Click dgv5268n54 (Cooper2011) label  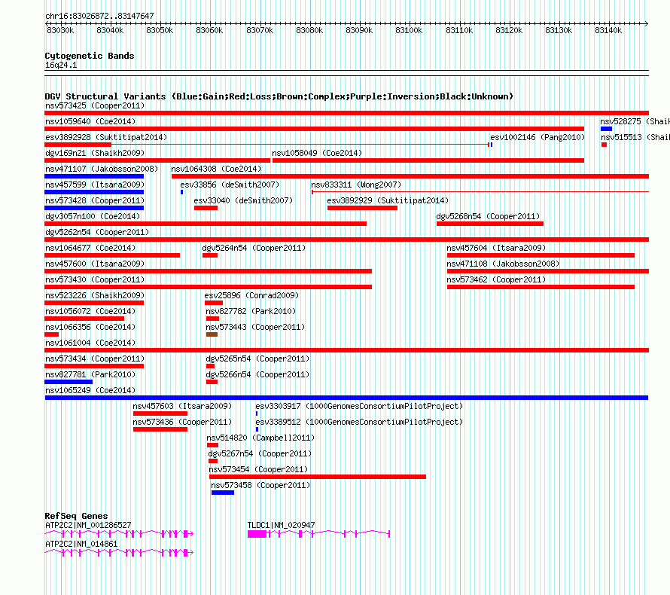pyautogui.click(x=488, y=216)
